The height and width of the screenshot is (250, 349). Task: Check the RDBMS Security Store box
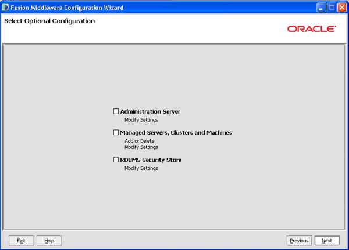116,160
